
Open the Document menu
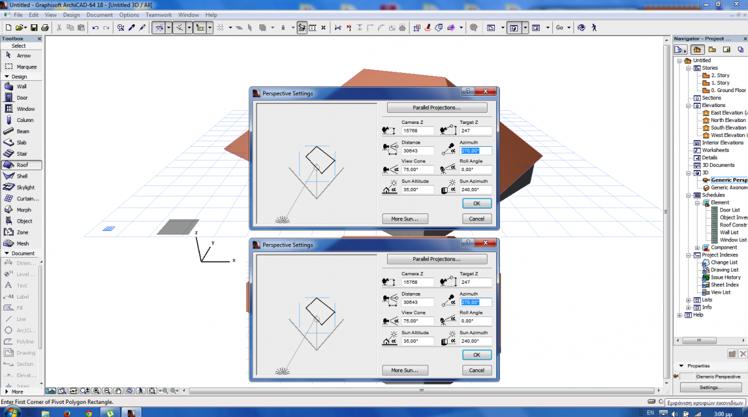pos(100,14)
